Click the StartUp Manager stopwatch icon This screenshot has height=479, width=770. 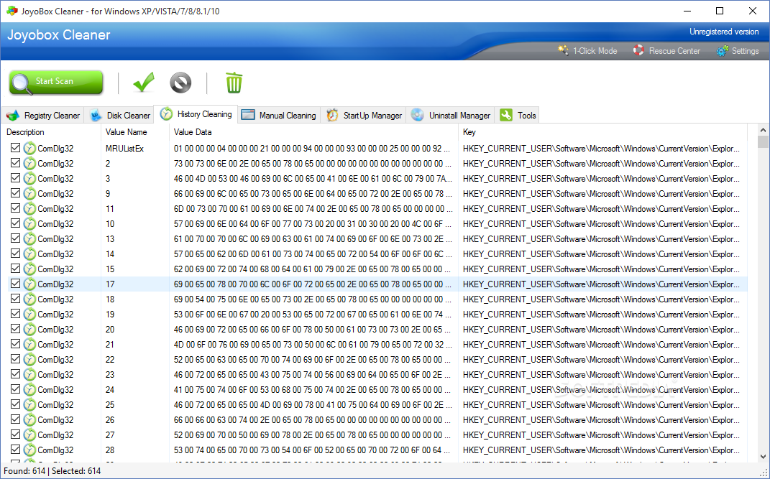coord(332,115)
